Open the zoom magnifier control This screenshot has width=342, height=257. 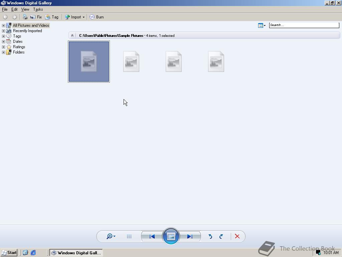(111, 236)
